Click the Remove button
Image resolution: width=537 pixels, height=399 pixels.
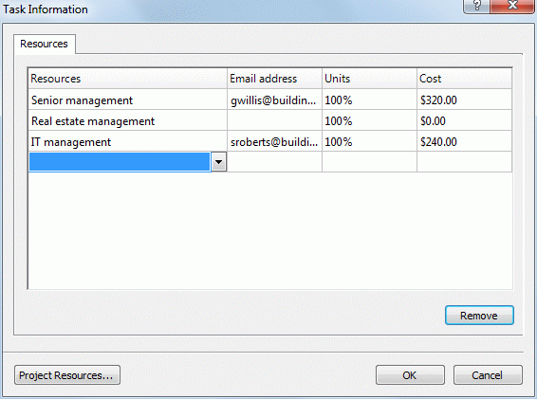coord(479,316)
